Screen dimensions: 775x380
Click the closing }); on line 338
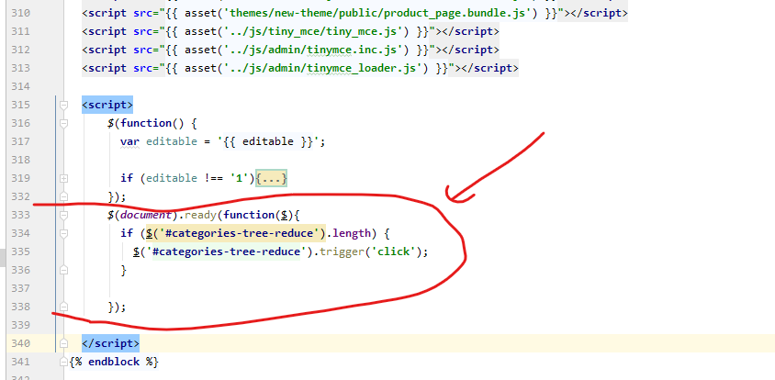click(x=118, y=307)
